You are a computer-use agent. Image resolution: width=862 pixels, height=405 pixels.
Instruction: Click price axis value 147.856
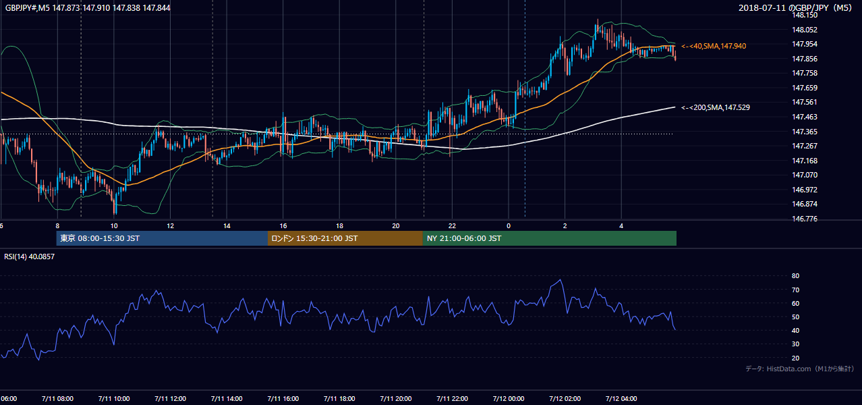click(x=805, y=59)
